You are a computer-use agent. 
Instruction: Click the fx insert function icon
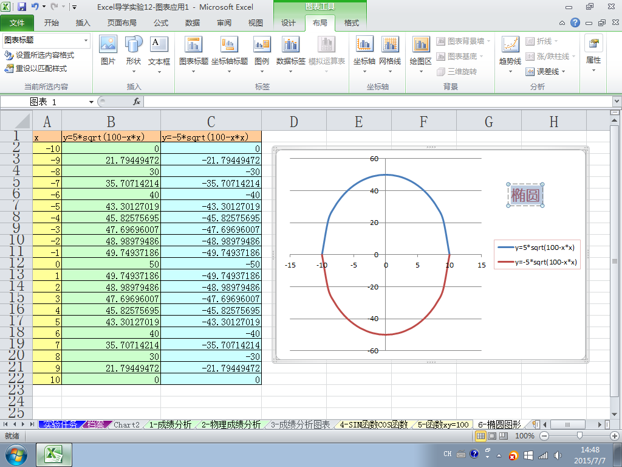coord(137,102)
